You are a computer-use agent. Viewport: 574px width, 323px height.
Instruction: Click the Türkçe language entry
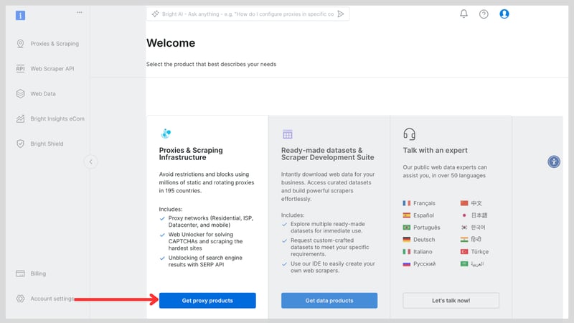[474, 252]
